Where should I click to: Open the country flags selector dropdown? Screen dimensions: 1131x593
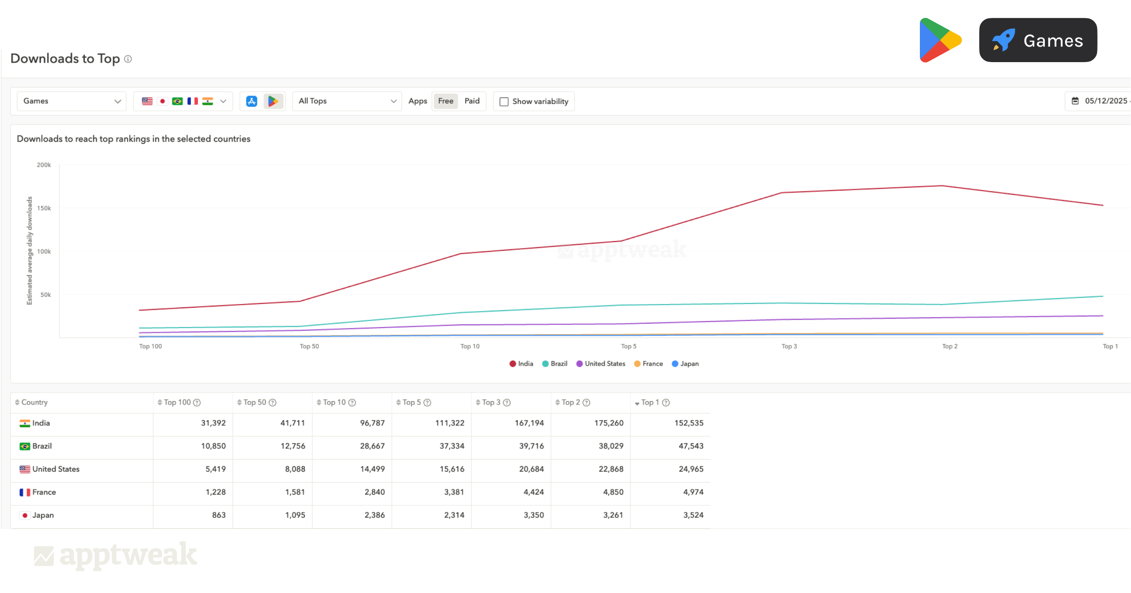click(183, 101)
